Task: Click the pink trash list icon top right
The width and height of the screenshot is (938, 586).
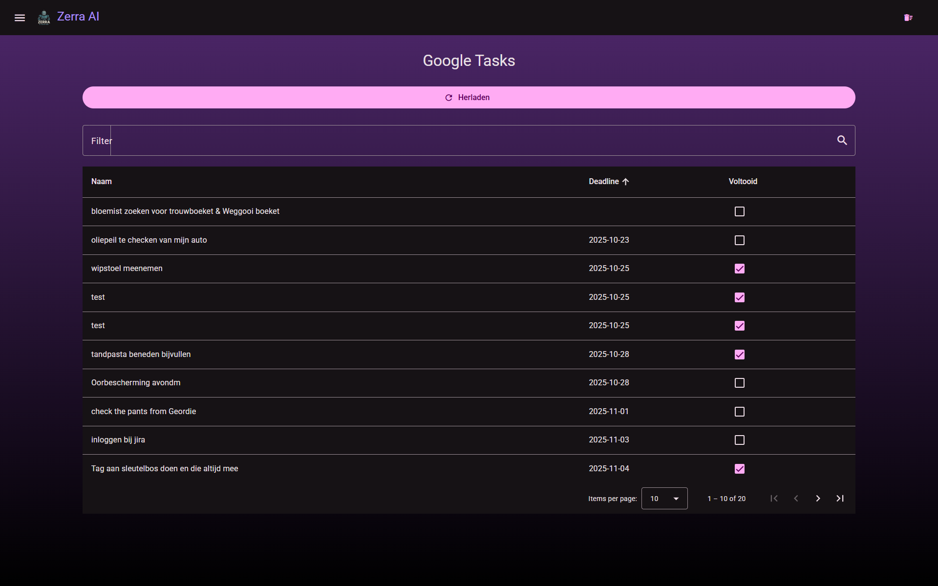Action: pyautogui.click(x=908, y=18)
